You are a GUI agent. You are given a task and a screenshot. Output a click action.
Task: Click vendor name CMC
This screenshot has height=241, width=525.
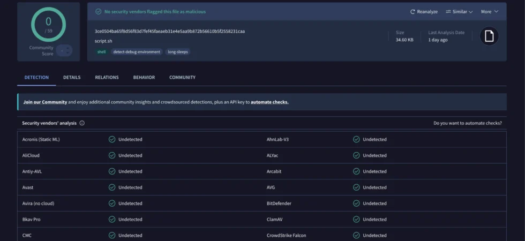click(27, 235)
